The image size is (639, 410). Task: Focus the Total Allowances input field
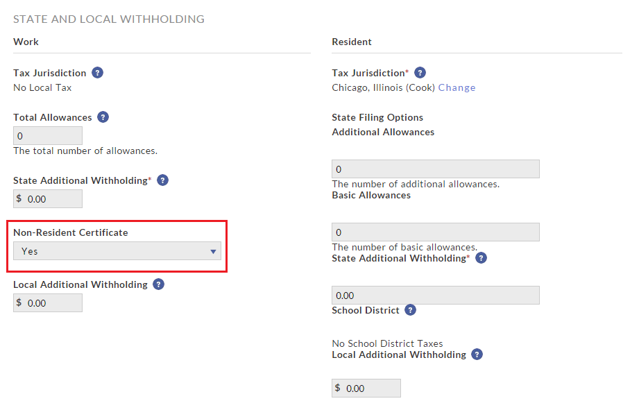48,136
